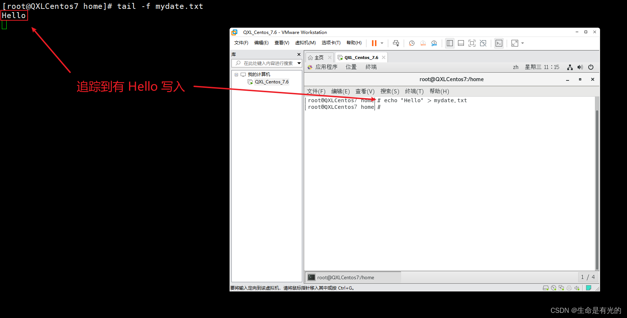Click the zh input language indicator
Image resolution: width=627 pixels, height=318 pixels.
pos(516,67)
